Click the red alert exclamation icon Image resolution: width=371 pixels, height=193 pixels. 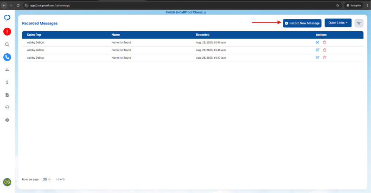tap(7, 31)
